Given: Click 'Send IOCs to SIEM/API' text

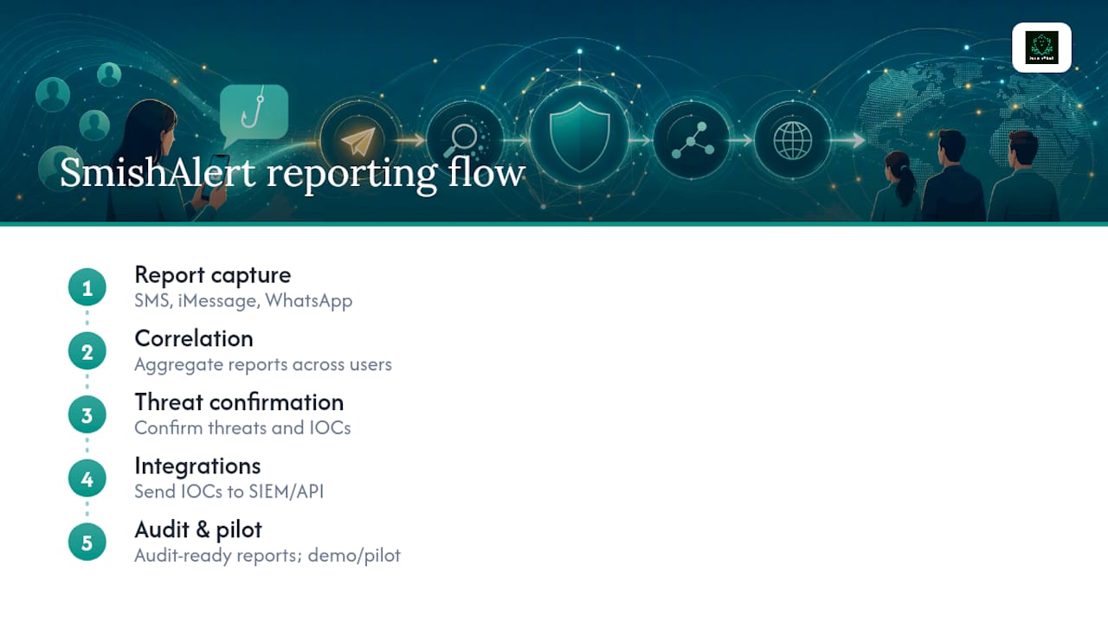Looking at the screenshot, I should tap(229, 491).
